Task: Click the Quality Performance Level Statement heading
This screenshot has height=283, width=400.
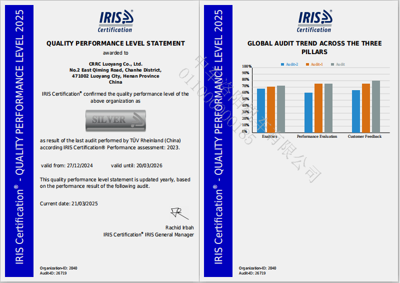Action: click(x=115, y=44)
